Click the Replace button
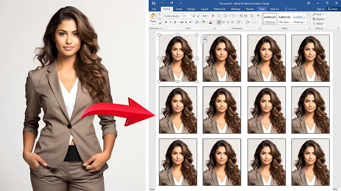 (x=319, y=19)
